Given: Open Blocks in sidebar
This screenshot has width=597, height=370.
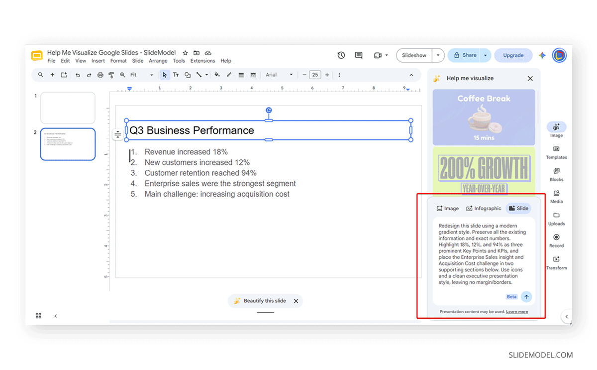Looking at the screenshot, I should (556, 174).
